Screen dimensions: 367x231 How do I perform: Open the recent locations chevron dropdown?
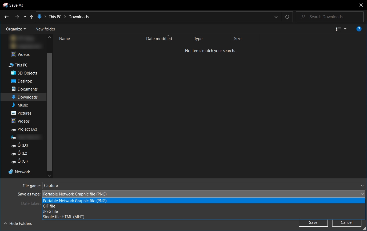click(x=25, y=17)
